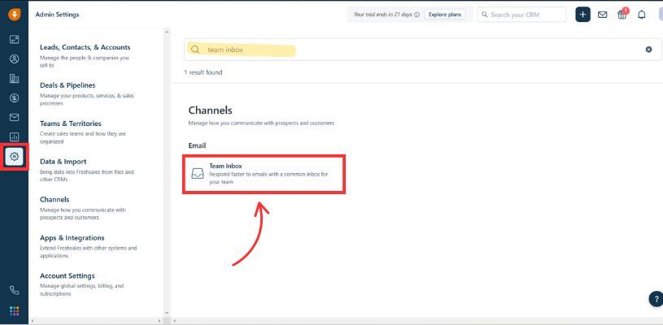Click the left panel scroll up arrow
Image resolution: width=663 pixels, height=325 pixels.
(x=167, y=32)
